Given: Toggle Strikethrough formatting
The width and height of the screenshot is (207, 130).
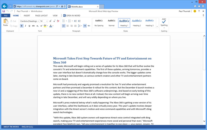Looking at the screenshot, I should pyautogui.click(x=33, y=26).
